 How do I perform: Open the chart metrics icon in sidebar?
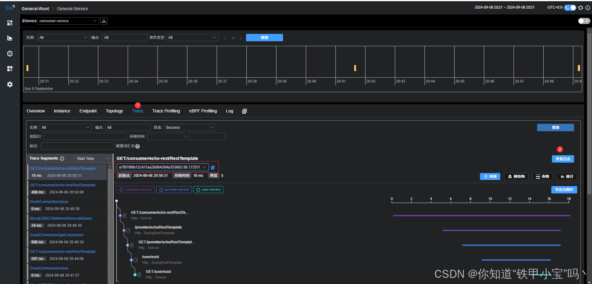click(x=10, y=38)
